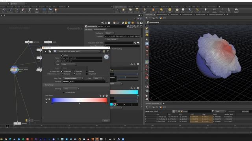Click the spreadsheet filter funnel icon
Screen dimensions: 252x141
click(x=213, y=111)
